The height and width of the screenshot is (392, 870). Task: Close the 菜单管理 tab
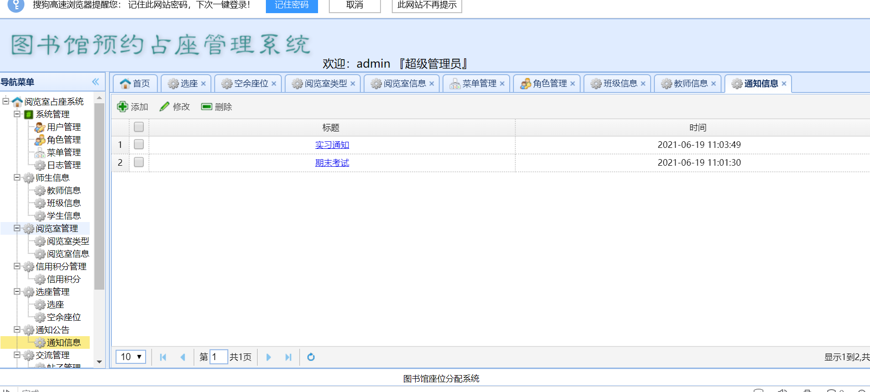(x=502, y=84)
